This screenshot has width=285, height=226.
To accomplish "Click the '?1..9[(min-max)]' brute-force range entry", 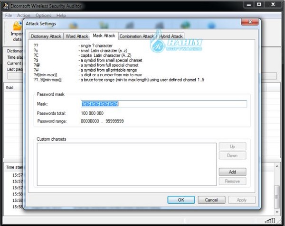I will [x=47, y=80].
